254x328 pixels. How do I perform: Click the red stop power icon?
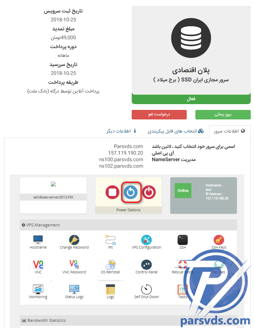pyautogui.click(x=112, y=192)
